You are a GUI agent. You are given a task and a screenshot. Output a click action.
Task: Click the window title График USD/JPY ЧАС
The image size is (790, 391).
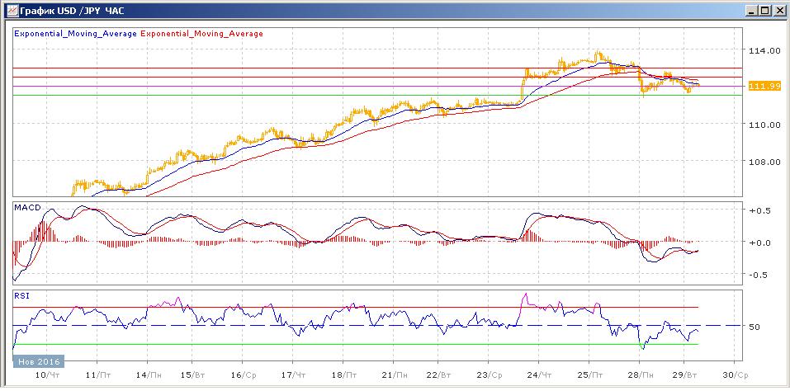click(x=72, y=10)
